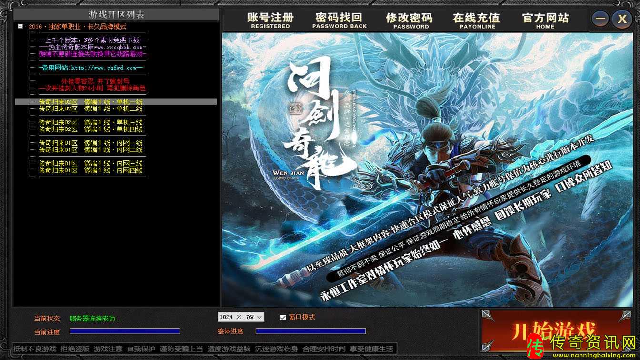The width and height of the screenshot is (640, 360).
Task: Close the launcher with the round X button
Action: 622,19
